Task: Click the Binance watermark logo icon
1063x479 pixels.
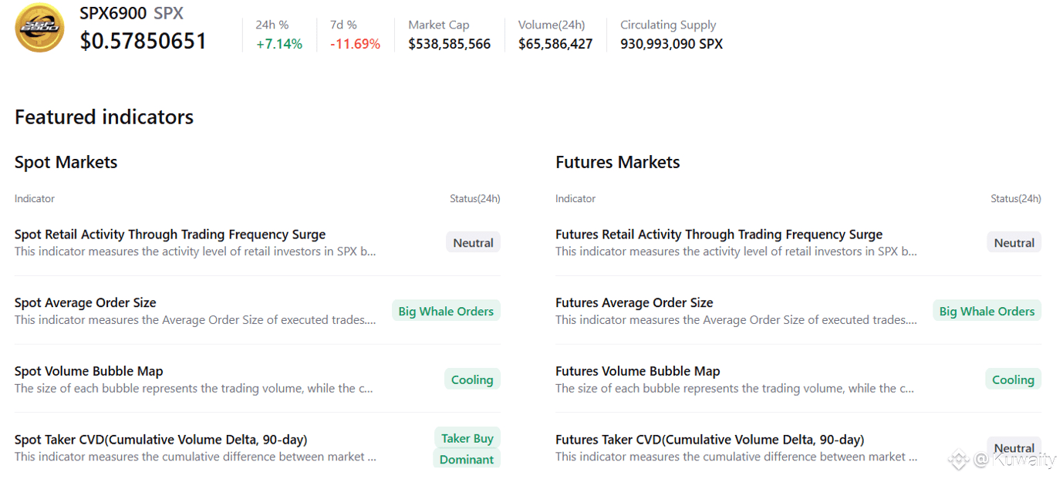Action: (958, 460)
